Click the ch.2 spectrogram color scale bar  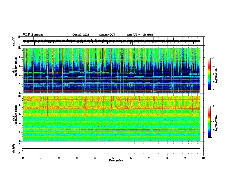(x=209, y=122)
